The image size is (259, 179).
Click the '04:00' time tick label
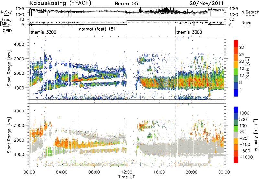(x=62, y=172)
